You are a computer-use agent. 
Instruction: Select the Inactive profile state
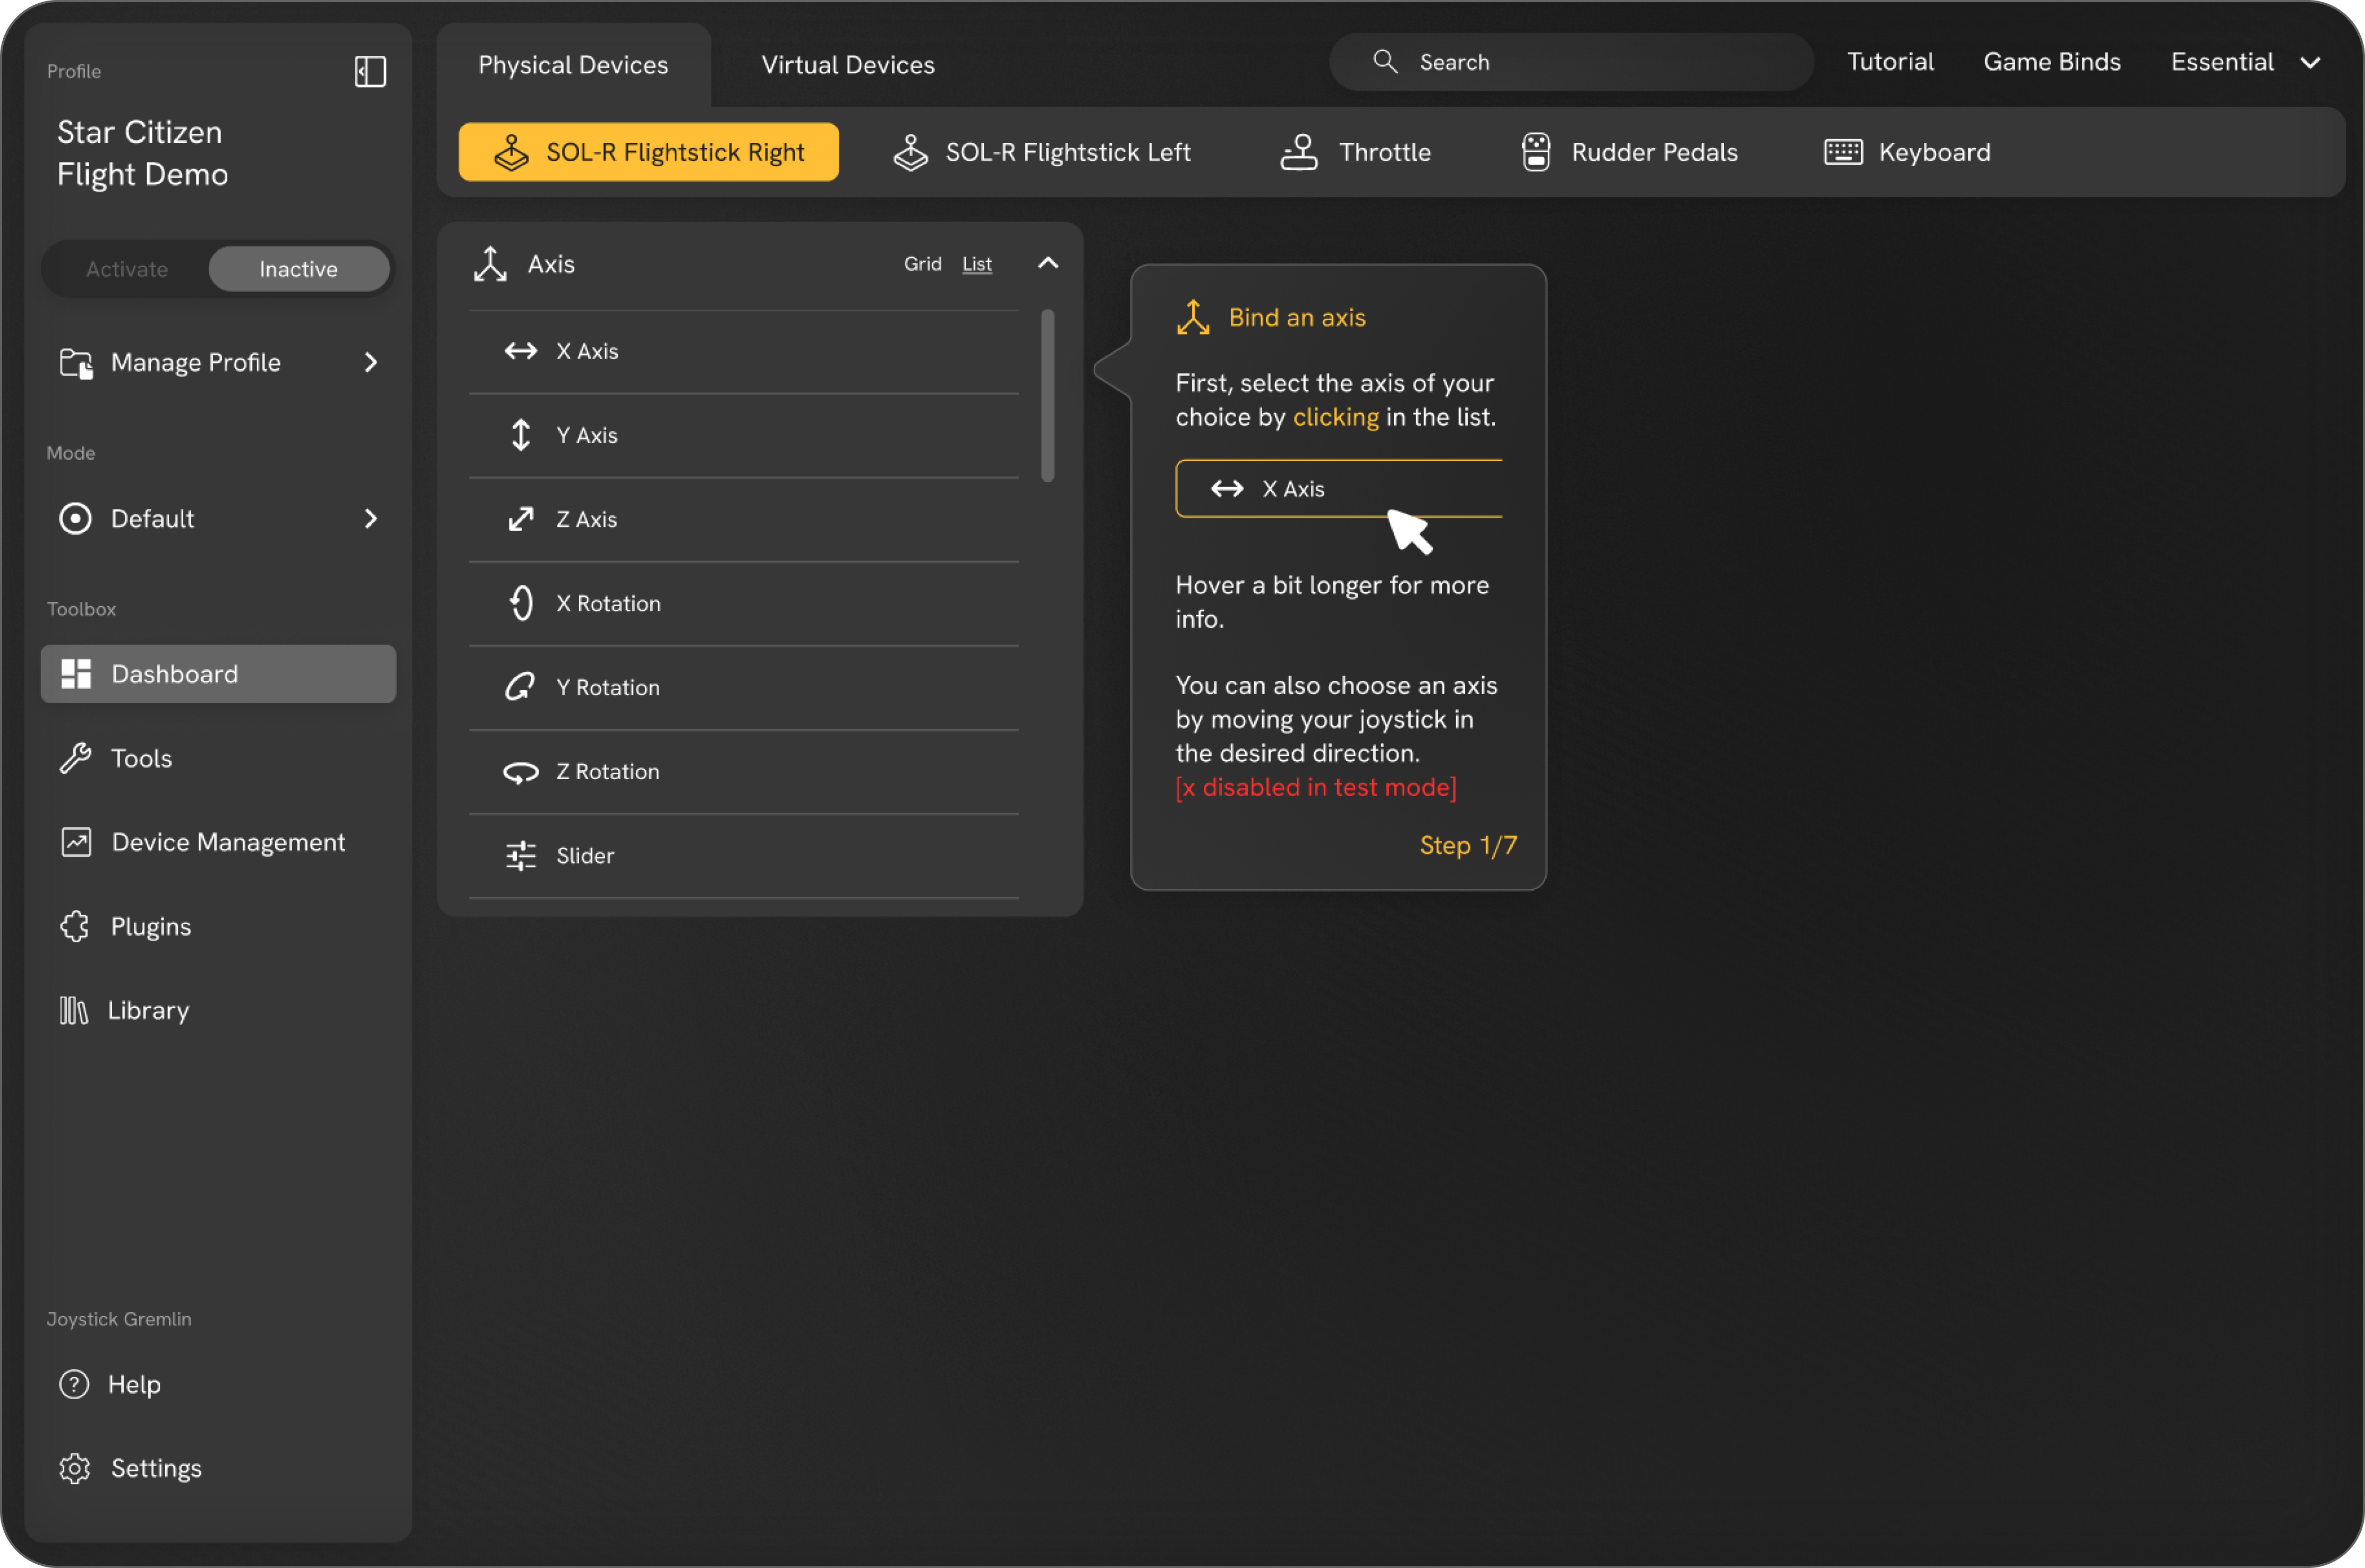pos(299,269)
